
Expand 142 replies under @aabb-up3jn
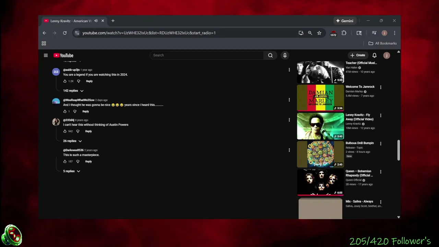pyautogui.click(x=73, y=91)
